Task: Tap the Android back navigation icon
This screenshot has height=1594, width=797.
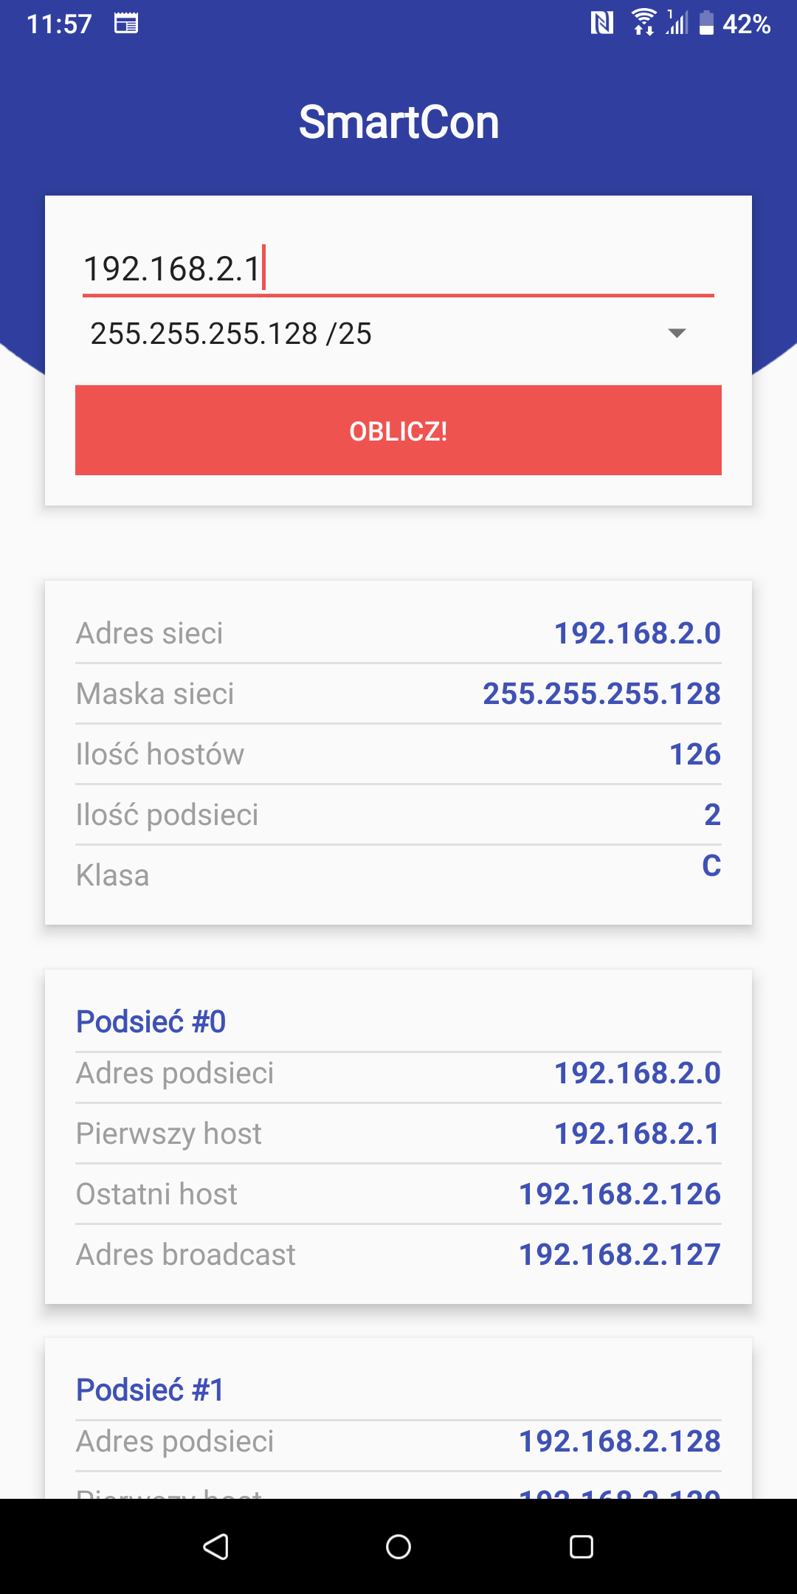Action: 215,1546
